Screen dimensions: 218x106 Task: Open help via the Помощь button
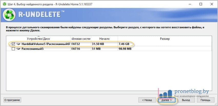coord(205,100)
